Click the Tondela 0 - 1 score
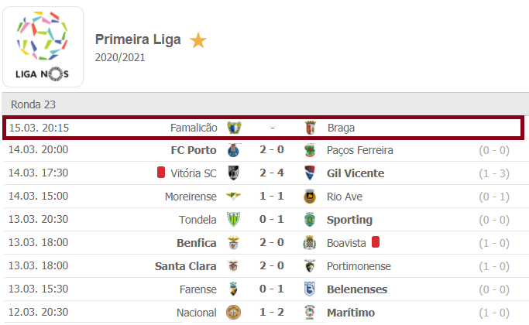This screenshot has width=529, height=325. coord(273,220)
